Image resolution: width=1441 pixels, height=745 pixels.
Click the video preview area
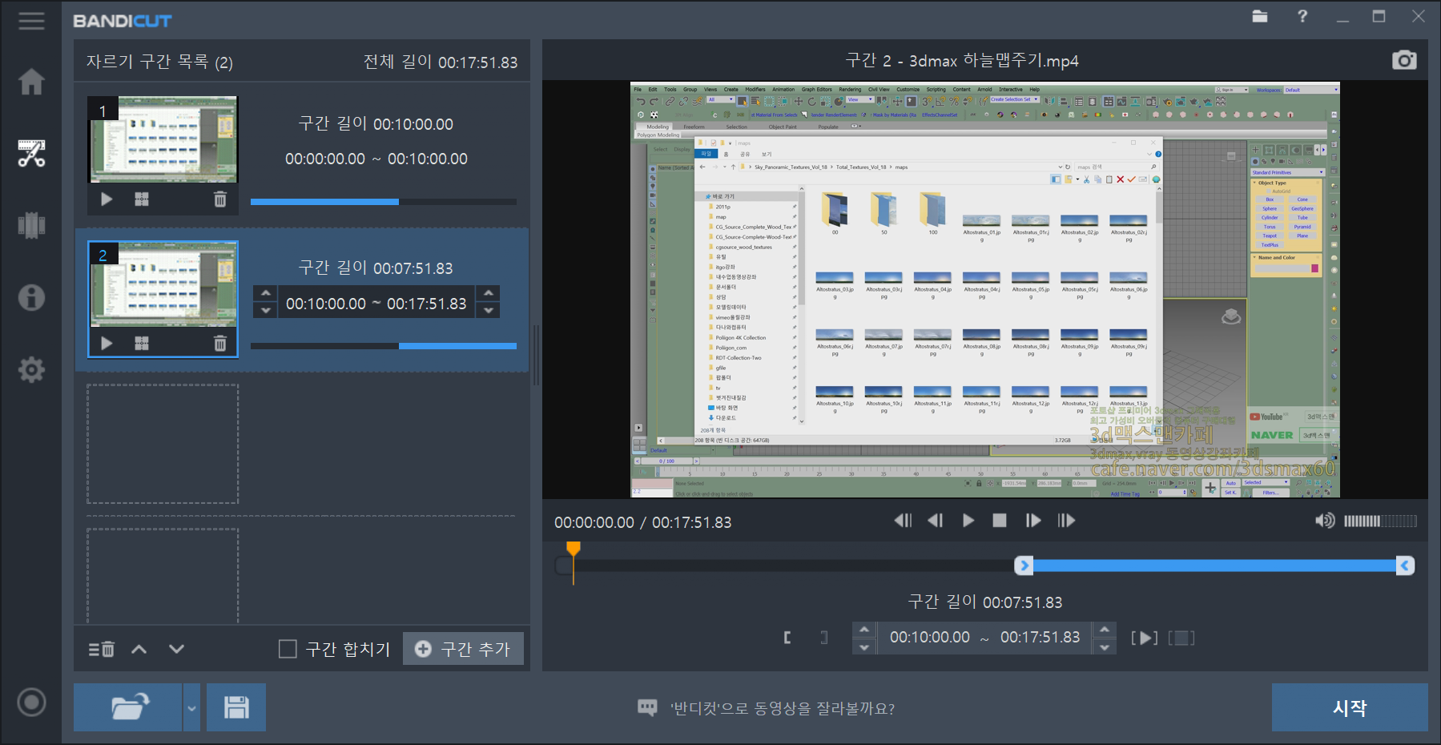984,289
